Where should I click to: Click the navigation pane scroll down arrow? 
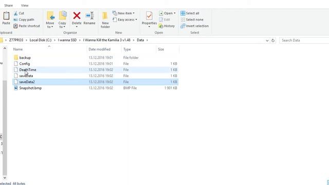tap(5, 178)
